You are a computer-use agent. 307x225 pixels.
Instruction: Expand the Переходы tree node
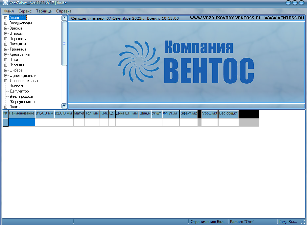[x=6, y=39]
